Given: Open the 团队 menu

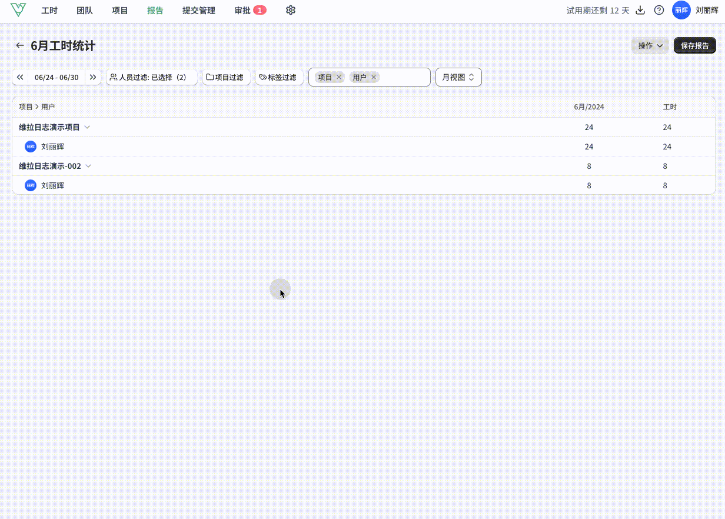Looking at the screenshot, I should click(85, 11).
